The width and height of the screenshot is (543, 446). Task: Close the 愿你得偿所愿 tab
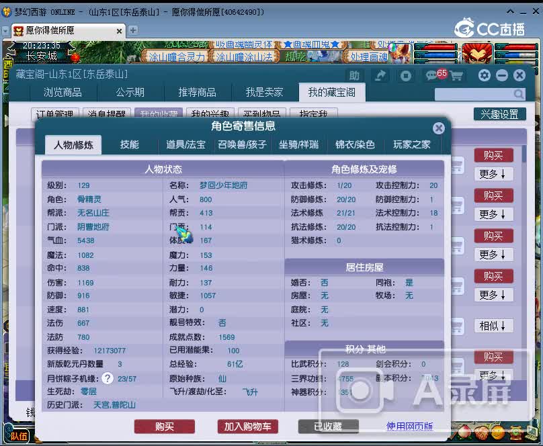pos(119,31)
